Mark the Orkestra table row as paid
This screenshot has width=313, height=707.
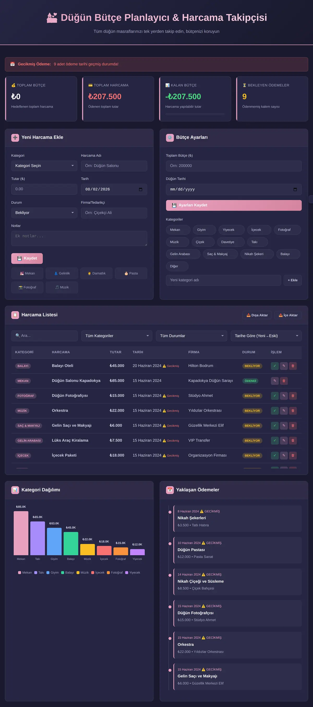[275, 411]
